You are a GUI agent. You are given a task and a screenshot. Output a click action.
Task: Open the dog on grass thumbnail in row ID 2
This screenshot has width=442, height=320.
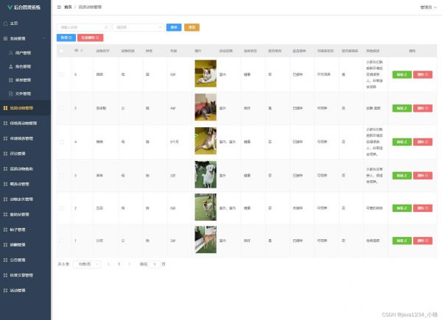[206, 207]
